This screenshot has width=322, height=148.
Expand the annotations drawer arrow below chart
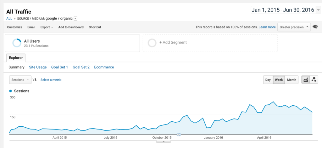click(164, 141)
